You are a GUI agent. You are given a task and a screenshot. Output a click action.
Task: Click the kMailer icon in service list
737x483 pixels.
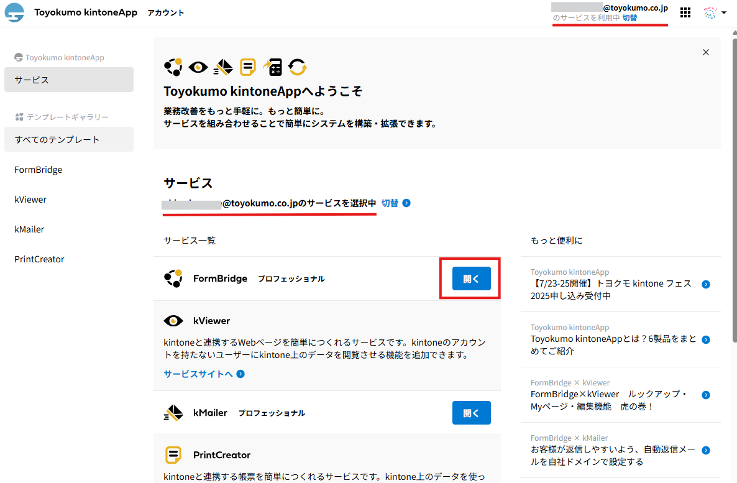point(173,413)
